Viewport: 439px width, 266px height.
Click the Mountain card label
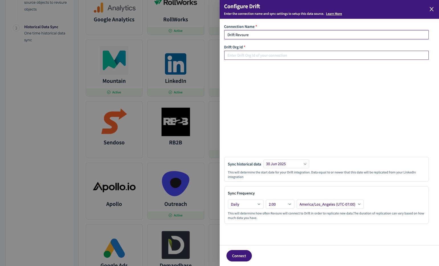(114, 81)
